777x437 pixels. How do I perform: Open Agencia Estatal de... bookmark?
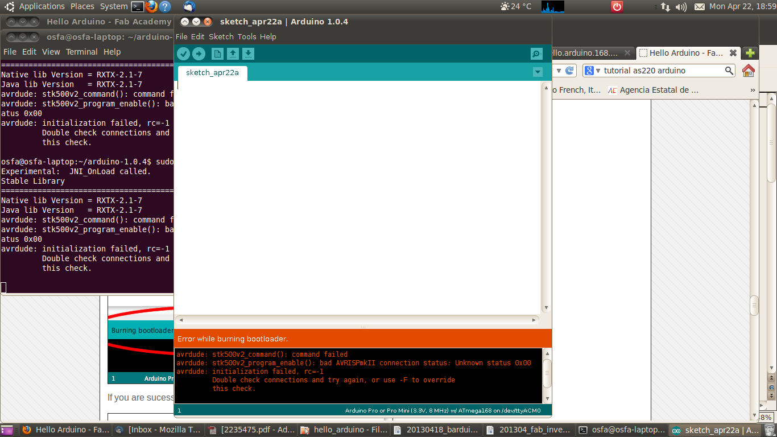[x=652, y=90]
